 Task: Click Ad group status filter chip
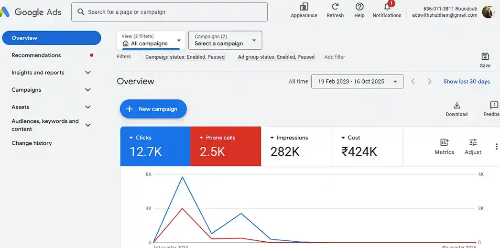[276, 57]
